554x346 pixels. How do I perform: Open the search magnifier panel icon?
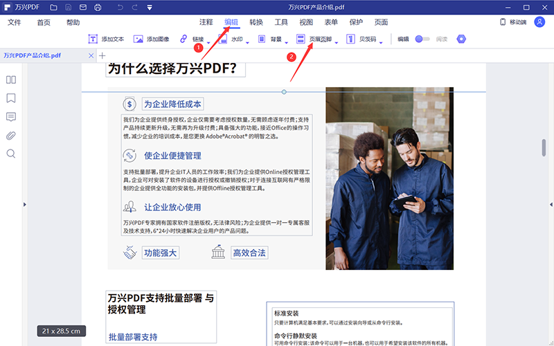click(11, 154)
